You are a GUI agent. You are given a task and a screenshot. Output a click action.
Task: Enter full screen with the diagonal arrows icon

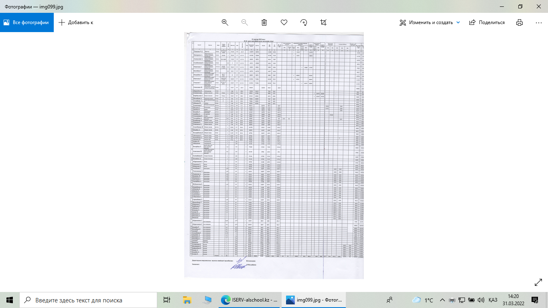(538, 282)
